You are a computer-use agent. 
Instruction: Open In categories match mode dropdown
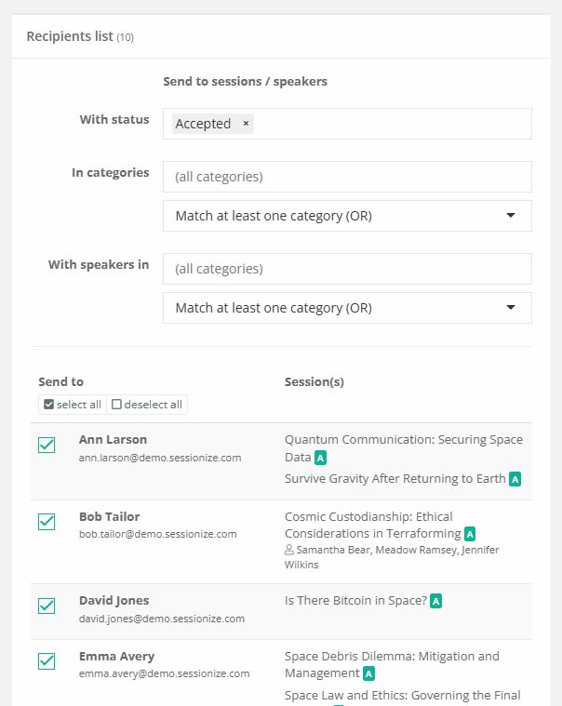[347, 216]
